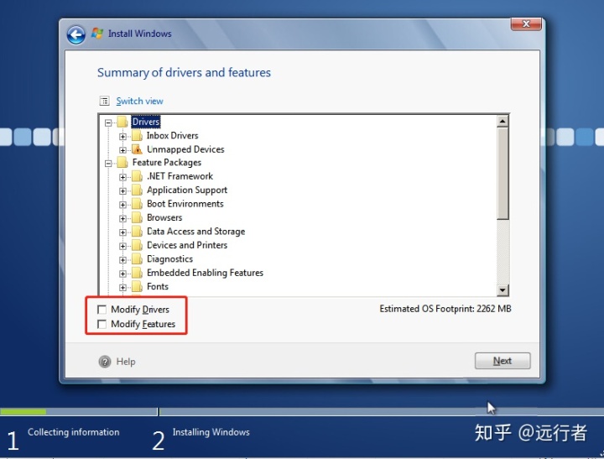Open the Help link

pos(126,362)
